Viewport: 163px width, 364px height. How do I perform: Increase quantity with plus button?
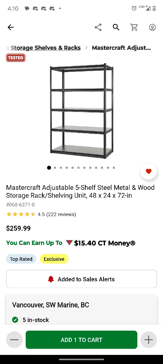pos(149,340)
